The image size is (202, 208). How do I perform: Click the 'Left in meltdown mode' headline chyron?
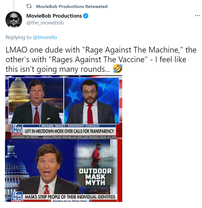coord(69,131)
